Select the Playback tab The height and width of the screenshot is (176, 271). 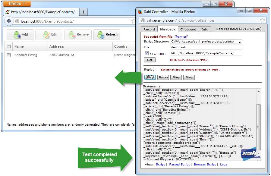pos(168,29)
